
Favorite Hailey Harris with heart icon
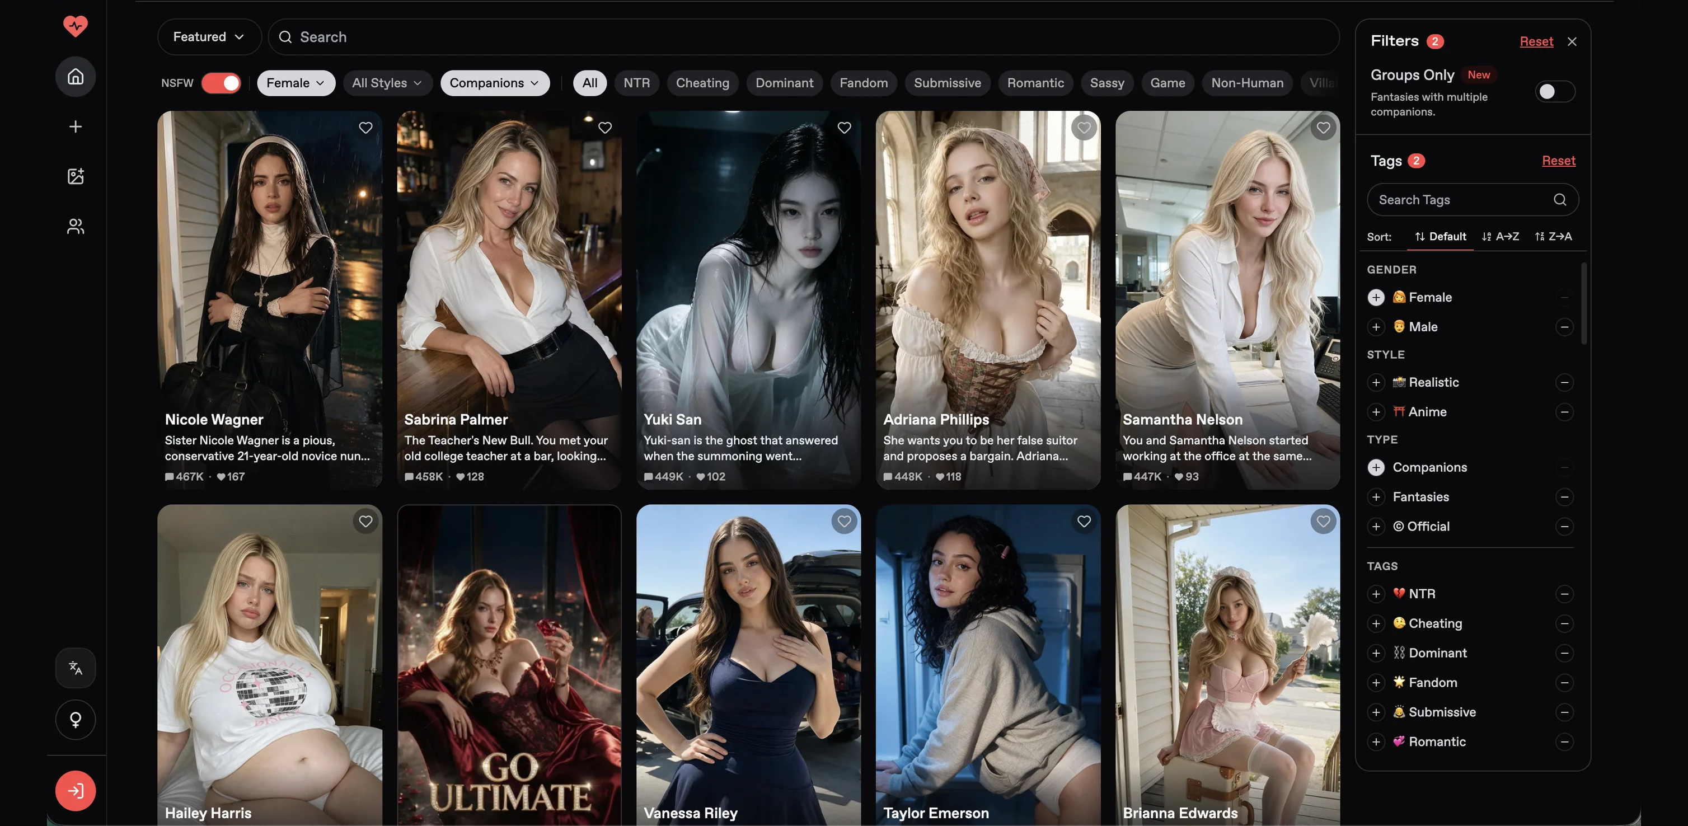(x=365, y=522)
